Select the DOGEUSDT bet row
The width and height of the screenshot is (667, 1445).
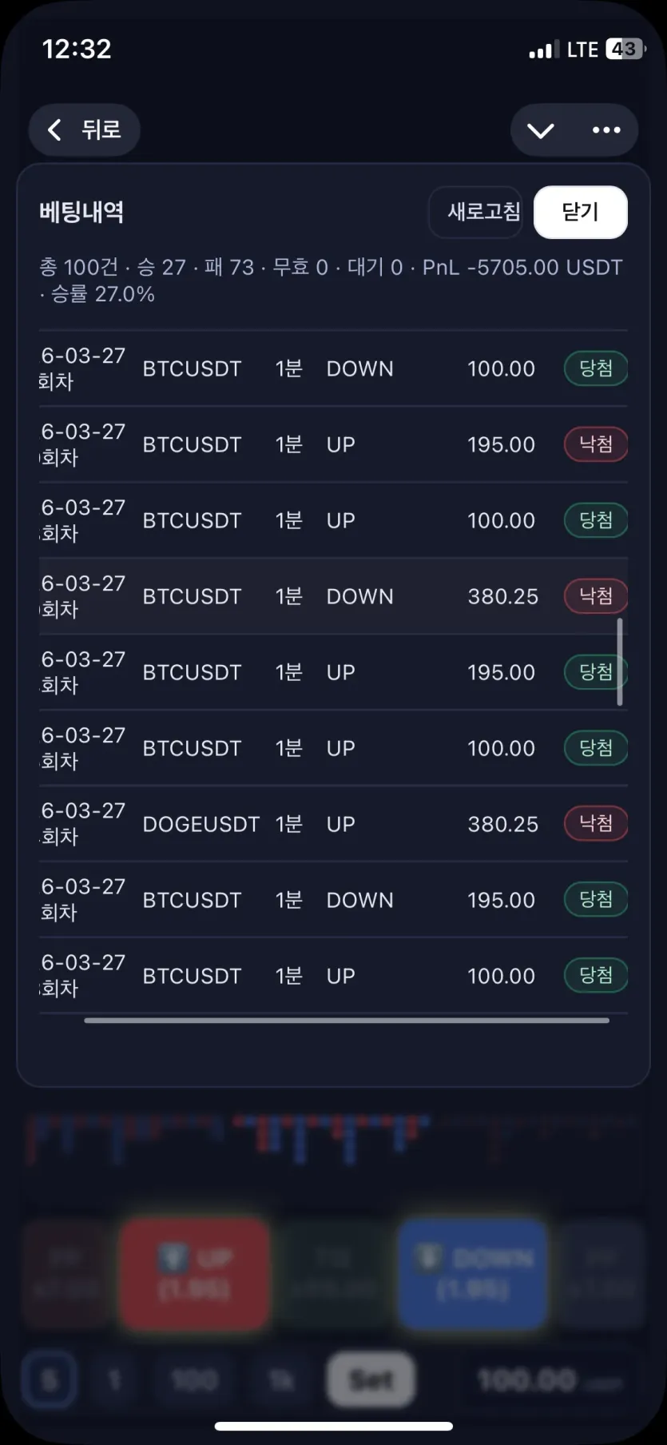click(x=333, y=824)
